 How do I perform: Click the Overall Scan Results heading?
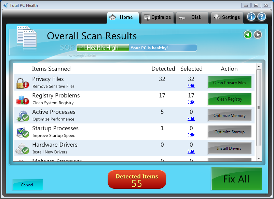point(92,36)
